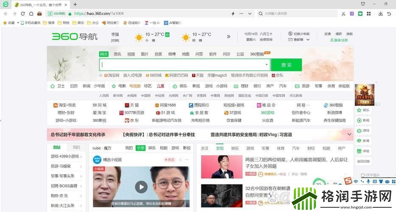Open the 两面三刀的两位明星 news headline
Screen dimensions: 396x212
point(296,163)
